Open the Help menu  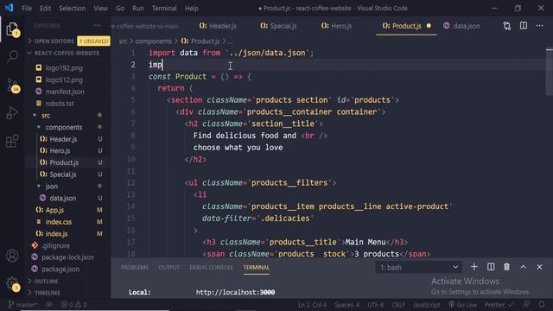tap(192, 8)
